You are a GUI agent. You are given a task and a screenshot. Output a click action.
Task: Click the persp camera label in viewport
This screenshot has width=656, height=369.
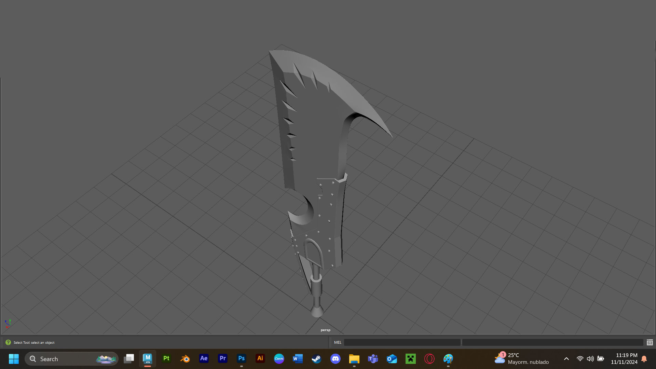pos(325,330)
